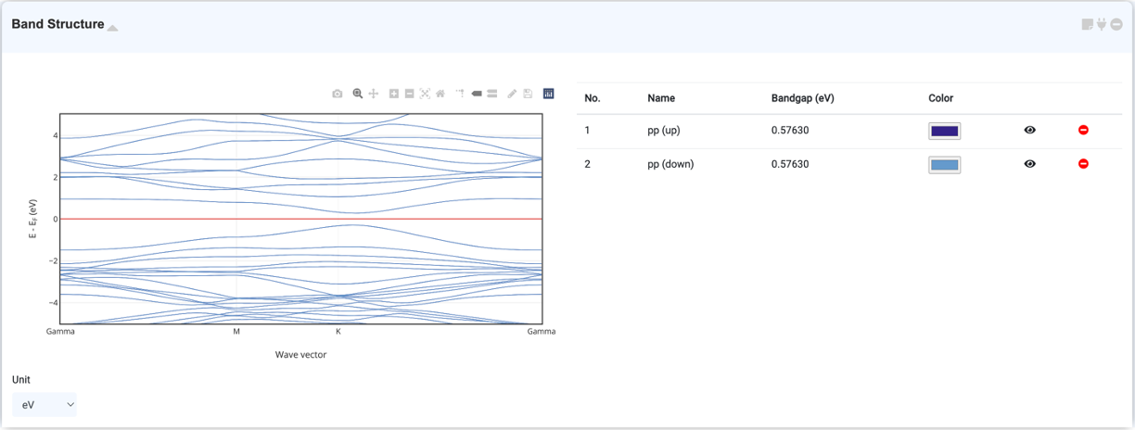Click the pencil edit icon
The height and width of the screenshot is (430, 1135).
click(512, 94)
